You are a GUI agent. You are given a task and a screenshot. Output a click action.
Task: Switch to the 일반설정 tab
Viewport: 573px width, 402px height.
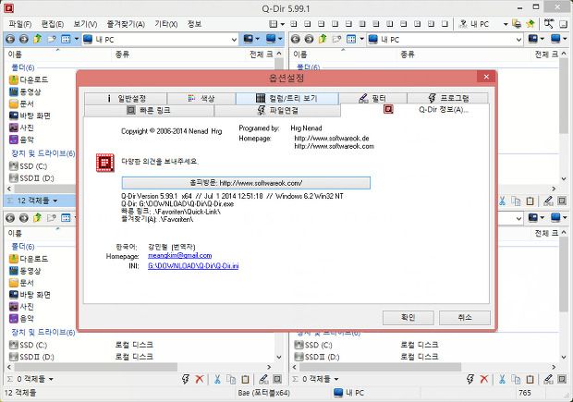coord(126,98)
